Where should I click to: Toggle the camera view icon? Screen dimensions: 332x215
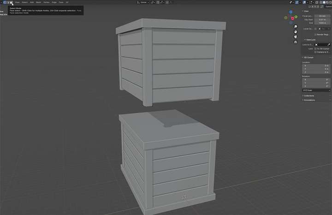click(x=296, y=37)
